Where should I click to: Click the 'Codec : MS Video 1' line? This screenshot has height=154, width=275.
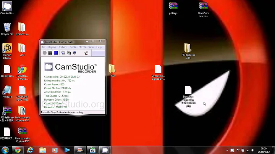(x=54, y=103)
